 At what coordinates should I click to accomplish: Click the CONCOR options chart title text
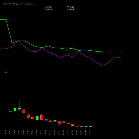point(19,4)
